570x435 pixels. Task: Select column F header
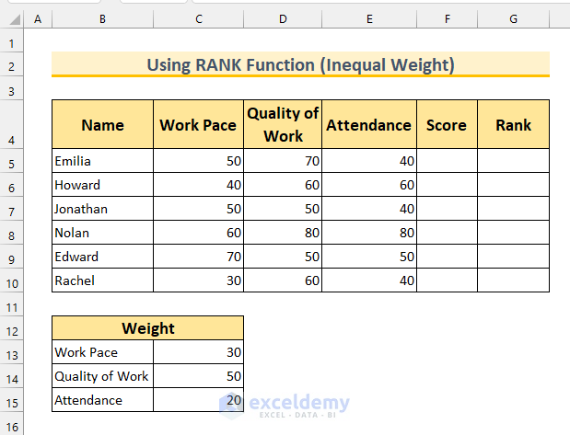pyautogui.click(x=447, y=18)
